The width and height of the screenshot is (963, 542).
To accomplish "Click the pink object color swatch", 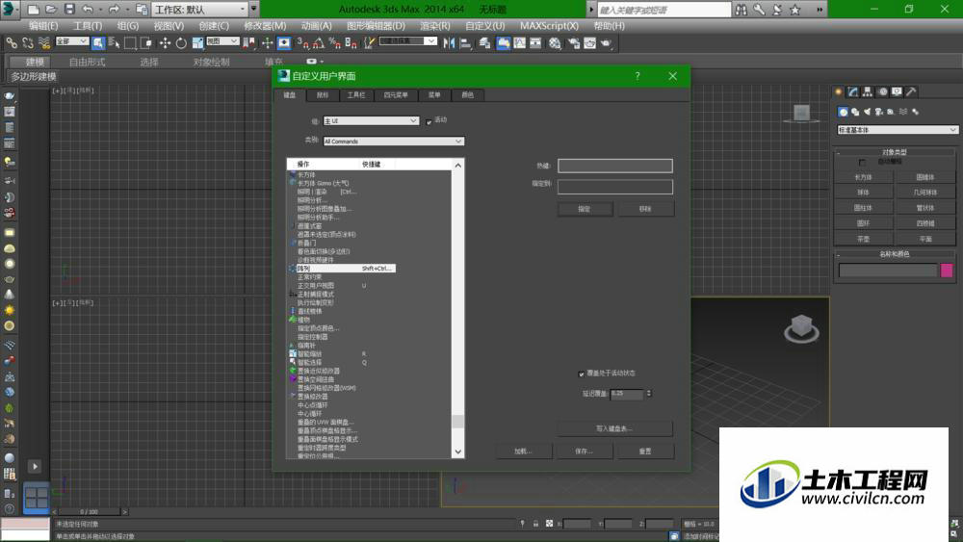I will click(x=947, y=271).
